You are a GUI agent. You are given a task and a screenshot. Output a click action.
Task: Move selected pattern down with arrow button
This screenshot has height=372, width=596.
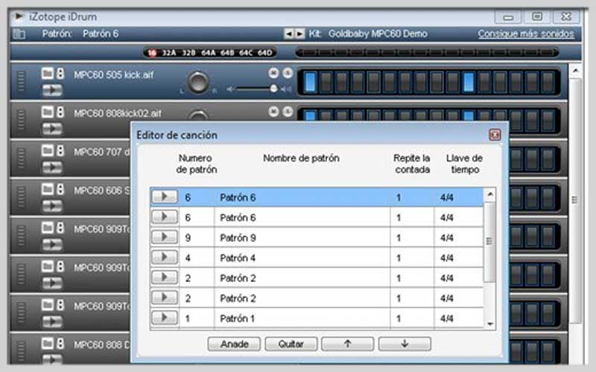(405, 344)
